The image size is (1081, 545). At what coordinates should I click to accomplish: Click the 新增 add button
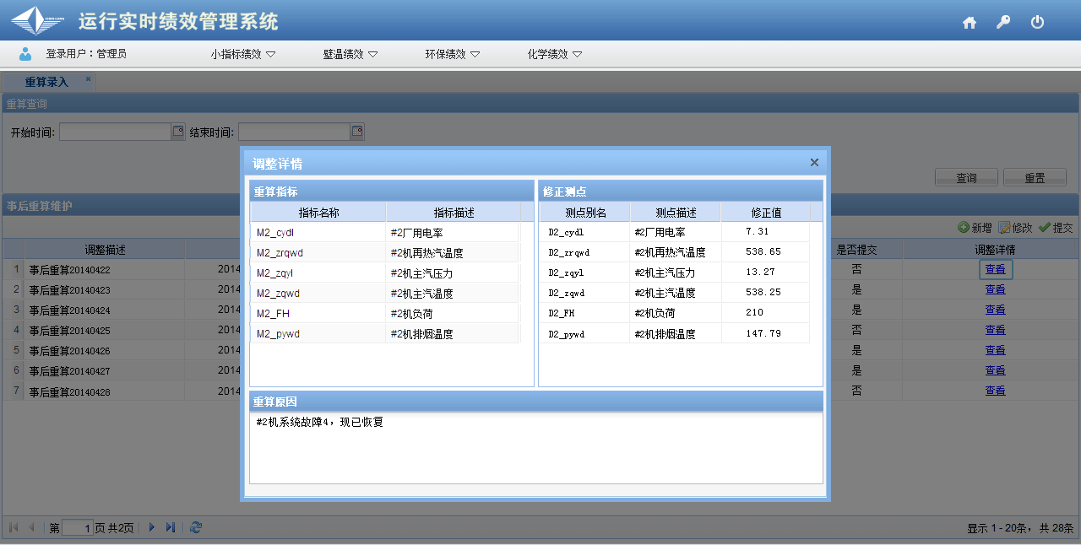tap(975, 228)
